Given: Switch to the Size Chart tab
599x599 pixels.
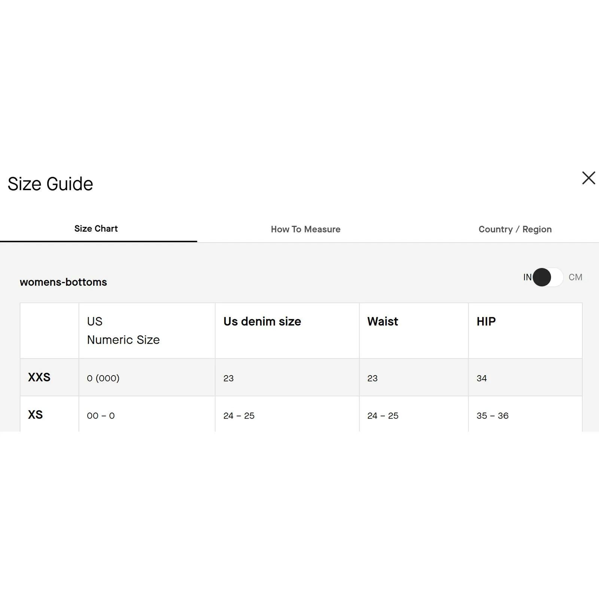Looking at the screenshot, I should point(96,229).
